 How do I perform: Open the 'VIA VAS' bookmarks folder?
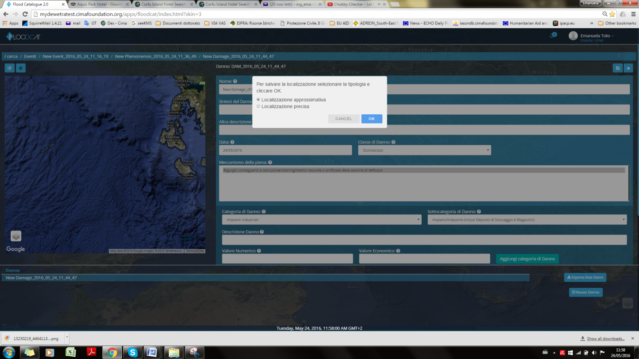215,23
